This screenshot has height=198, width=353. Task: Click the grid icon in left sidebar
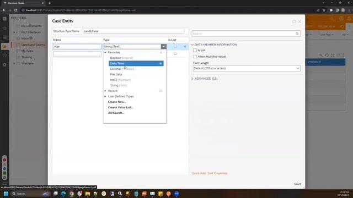tap(4, 37)
